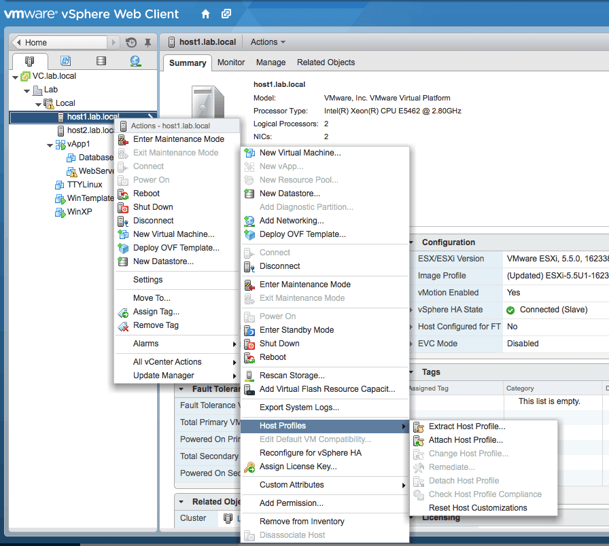
Task: Click the Deploy OVF Template icon in submenu
Action: (249, 234)
